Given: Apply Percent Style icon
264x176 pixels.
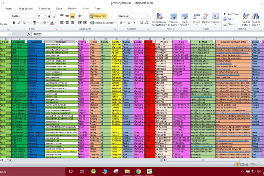Looking at the screenshot, I should (129, 22).
